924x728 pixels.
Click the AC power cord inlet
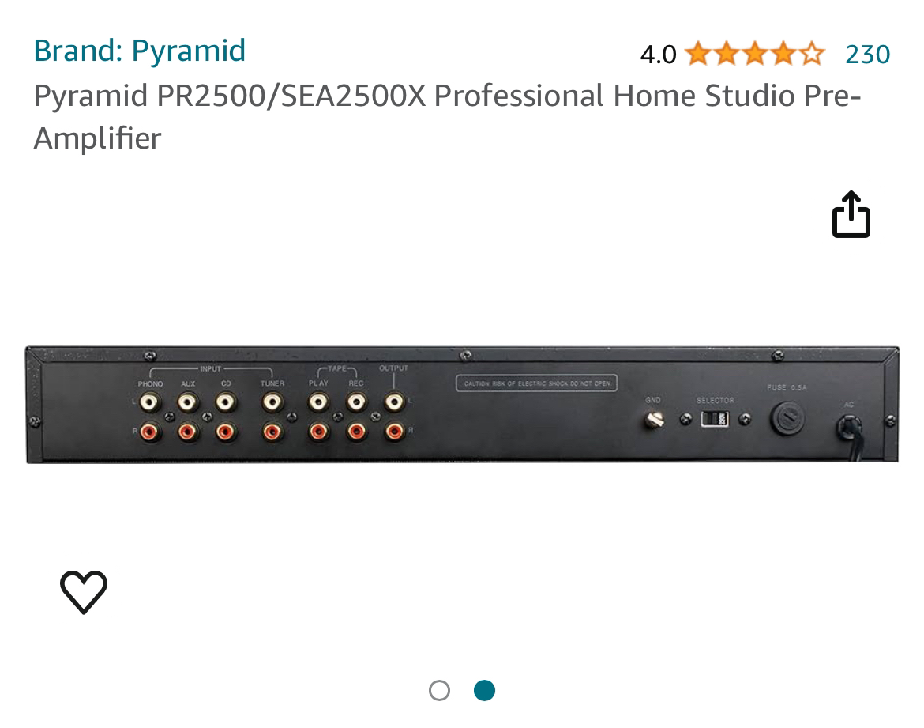849,428
